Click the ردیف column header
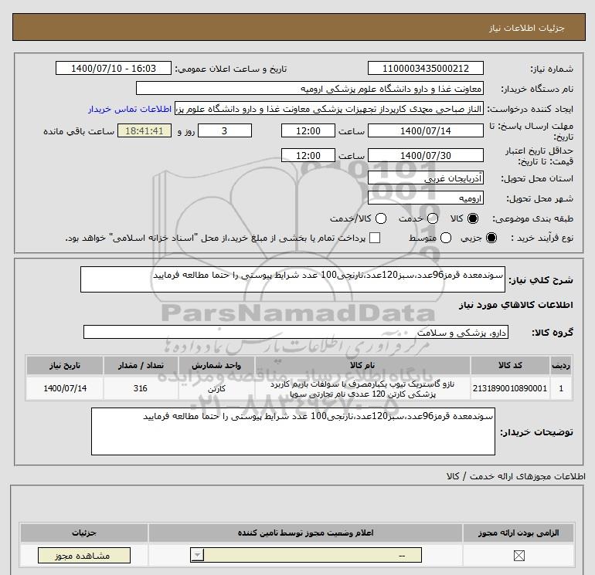 coord(561,365)
